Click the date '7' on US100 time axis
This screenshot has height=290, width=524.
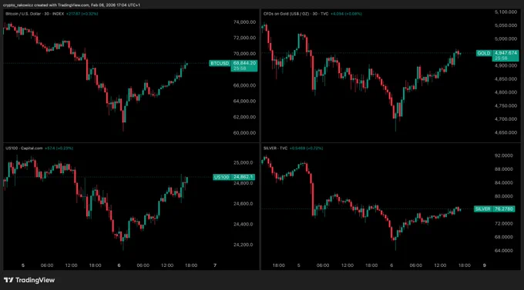pos(215,265)
